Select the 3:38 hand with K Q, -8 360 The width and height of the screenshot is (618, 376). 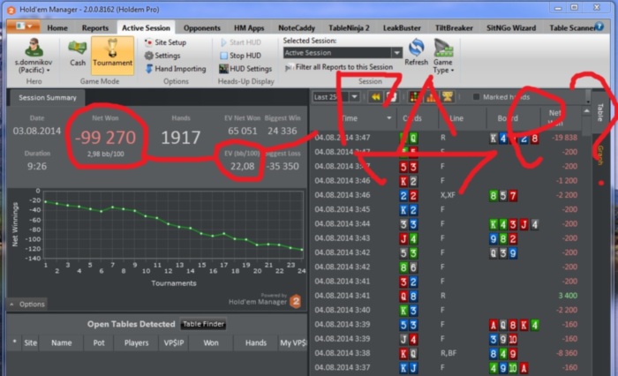pos(446,354)
